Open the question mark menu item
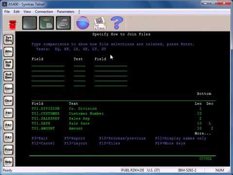Viewport: 233px width, 175px height. [79, 12]
